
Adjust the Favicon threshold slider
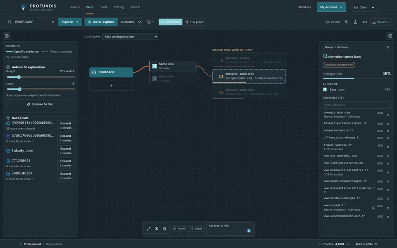click(x=249, y=230)
